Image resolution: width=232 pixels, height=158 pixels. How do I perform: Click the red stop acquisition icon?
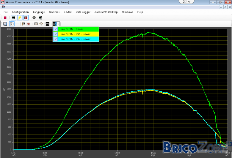coord(5,18)
